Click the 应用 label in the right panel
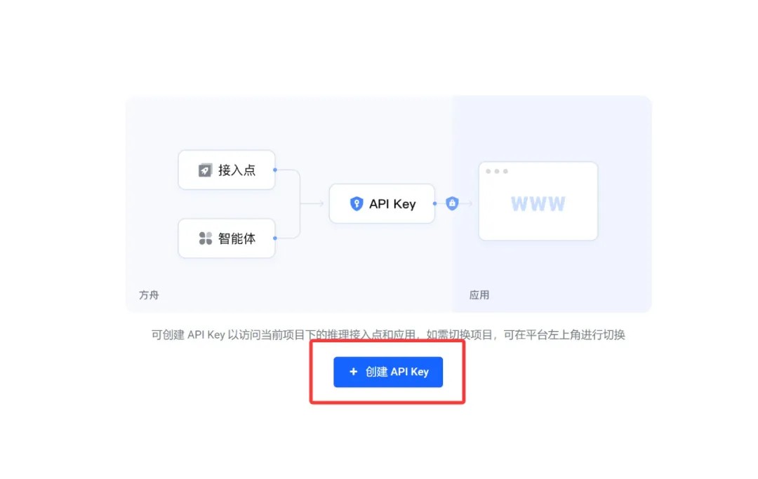 [x=479, y=295]
